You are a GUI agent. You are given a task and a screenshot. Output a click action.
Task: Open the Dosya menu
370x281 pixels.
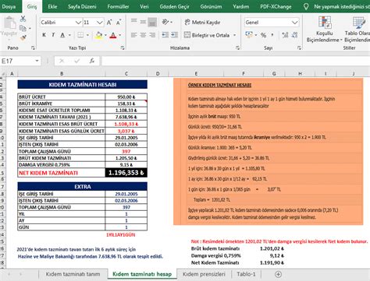coord(9,7)
